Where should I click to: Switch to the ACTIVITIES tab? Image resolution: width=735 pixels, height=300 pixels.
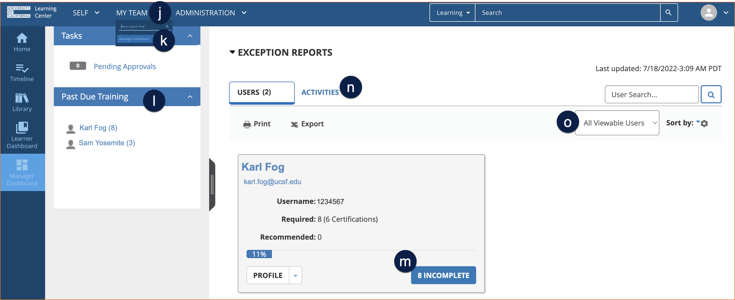[x=320, y=93]
